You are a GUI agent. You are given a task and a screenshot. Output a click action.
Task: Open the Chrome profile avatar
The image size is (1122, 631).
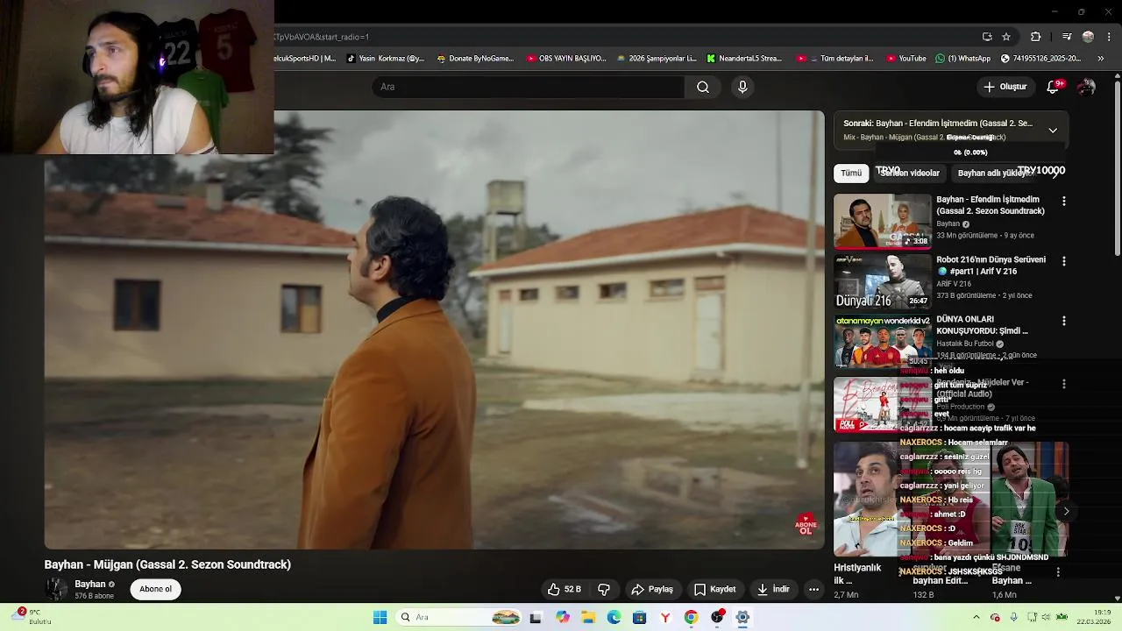pyautogui.click(x=1088, y=37)
